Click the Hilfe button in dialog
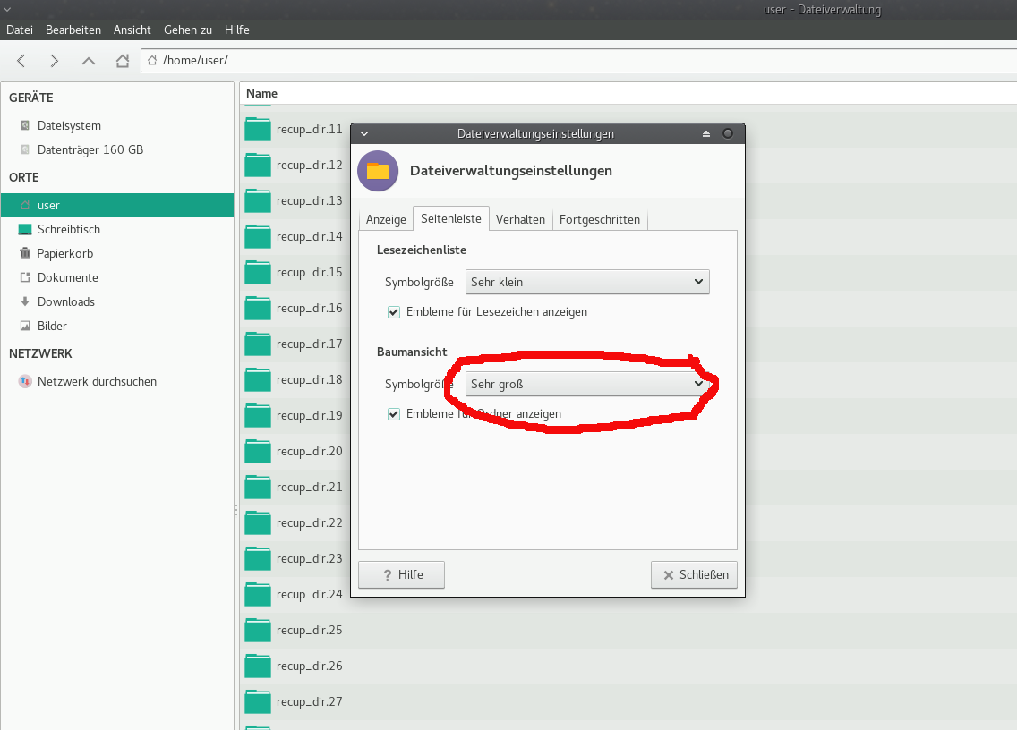This screenshot has width=1017, height=730. coord(401,574)
